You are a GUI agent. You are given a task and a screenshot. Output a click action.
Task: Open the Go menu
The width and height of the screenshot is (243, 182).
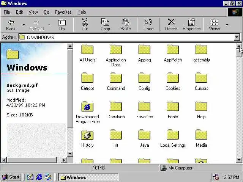coord(46,12)
